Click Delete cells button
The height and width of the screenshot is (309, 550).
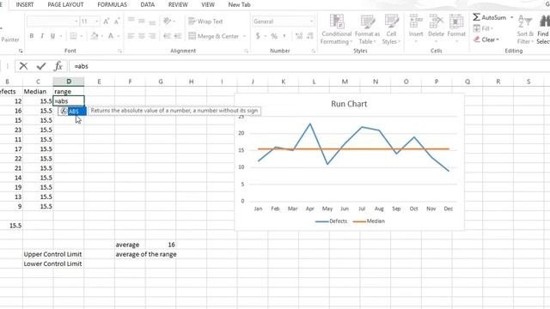[x=436, y=28]
